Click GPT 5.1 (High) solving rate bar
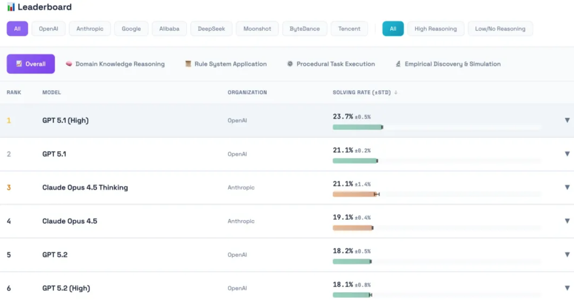 click(x=357, y=127)
